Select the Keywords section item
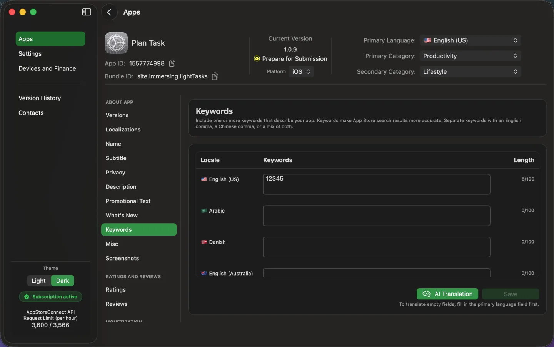 click(139, 230)
